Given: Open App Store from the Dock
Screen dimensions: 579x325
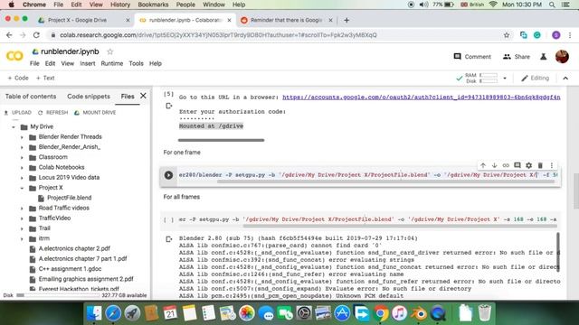Looking at the screenshot, I should 342,313.
